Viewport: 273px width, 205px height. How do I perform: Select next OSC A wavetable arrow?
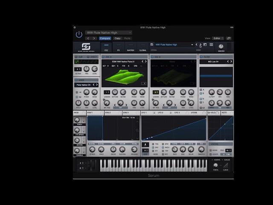pyautogui.click(x=145, y=61)
